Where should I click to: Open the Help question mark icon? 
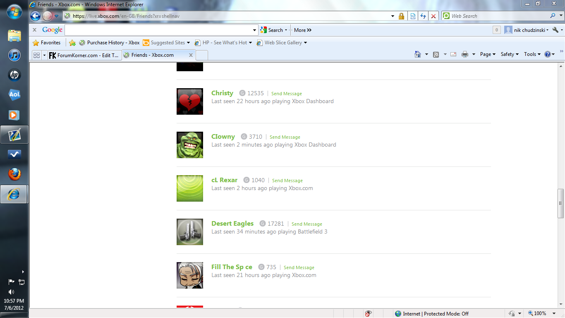click(548, 54)
